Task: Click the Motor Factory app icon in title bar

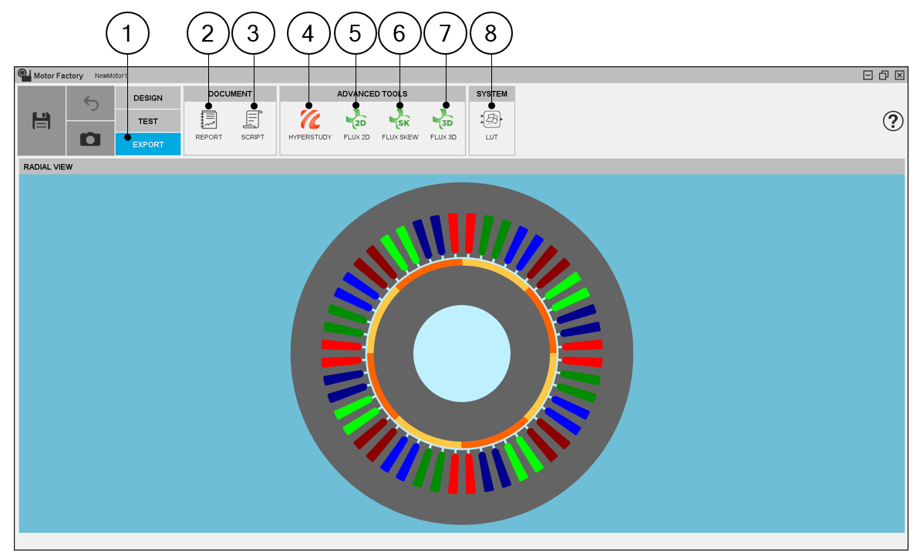Action: 25,75
